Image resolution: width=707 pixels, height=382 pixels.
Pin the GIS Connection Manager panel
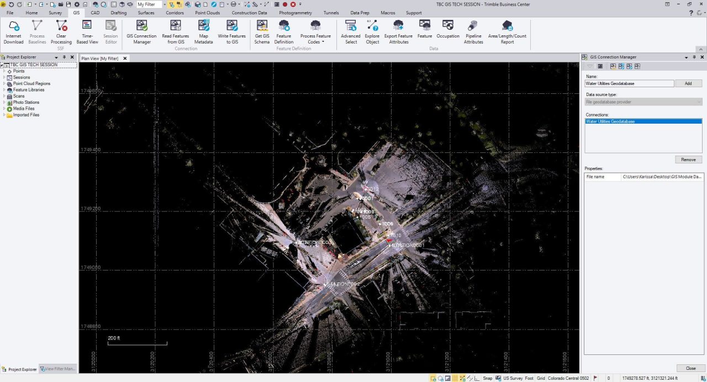694,57
